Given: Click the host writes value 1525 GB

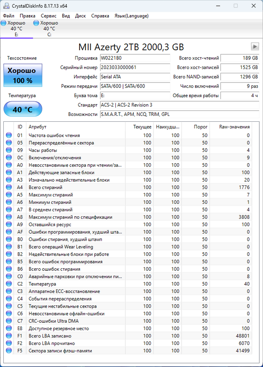Looking at the screenshot, I should [x=240, y=67].
